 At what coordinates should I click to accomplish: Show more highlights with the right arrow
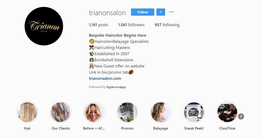click(x=241, y=116)
